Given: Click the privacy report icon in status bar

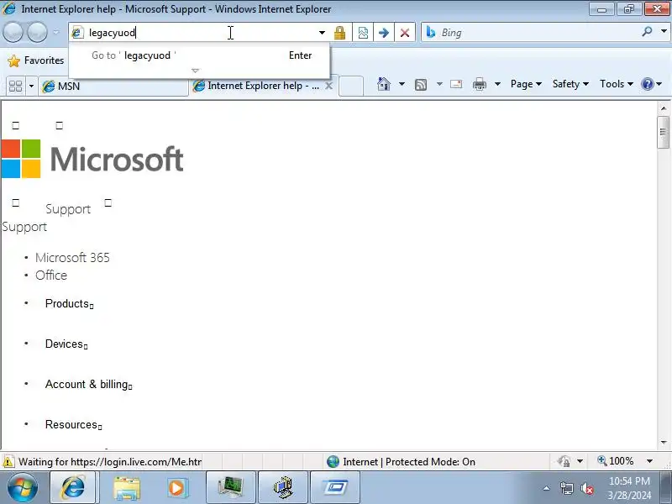Looking at the screenshot, I should [x=564, y=461].
